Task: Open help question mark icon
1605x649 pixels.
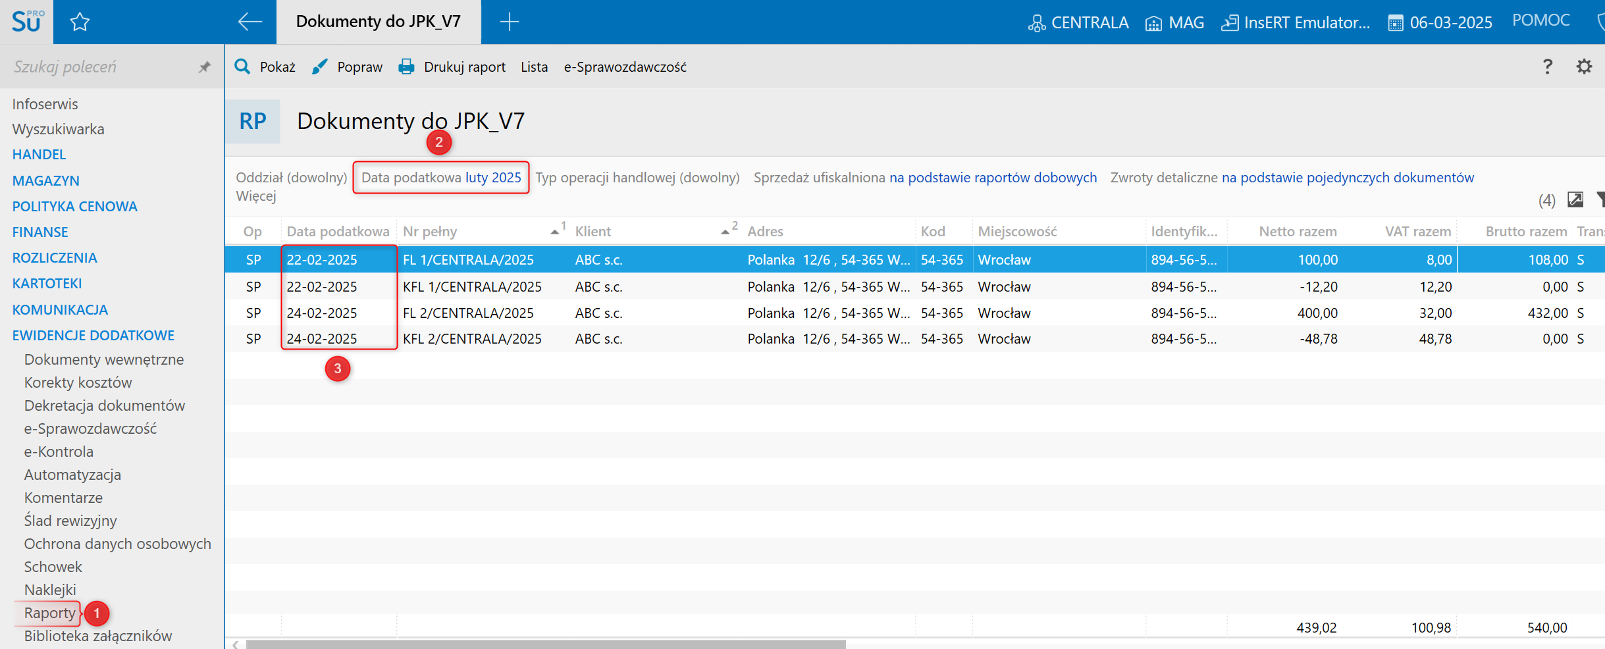Action: point(1548,66)
